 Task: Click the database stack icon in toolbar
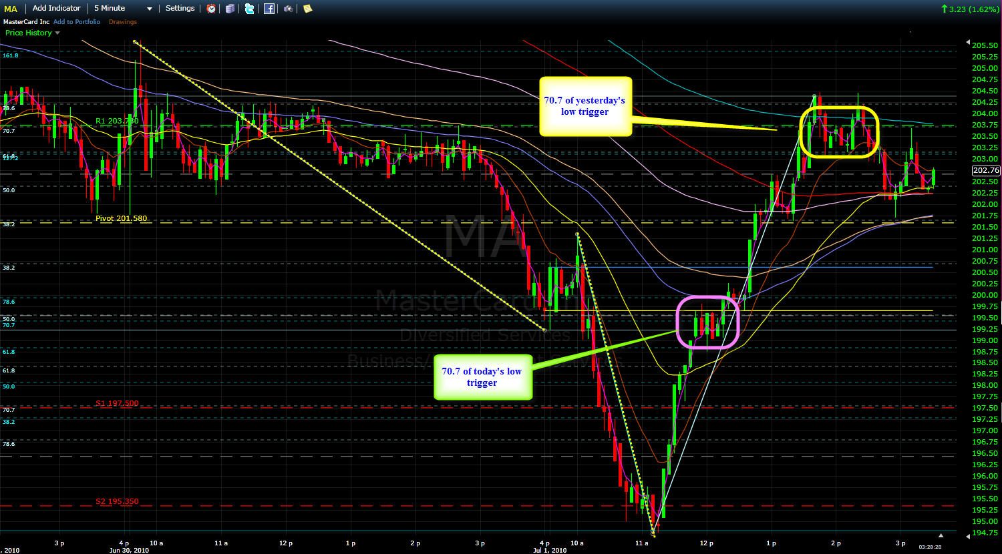(230, 9)
